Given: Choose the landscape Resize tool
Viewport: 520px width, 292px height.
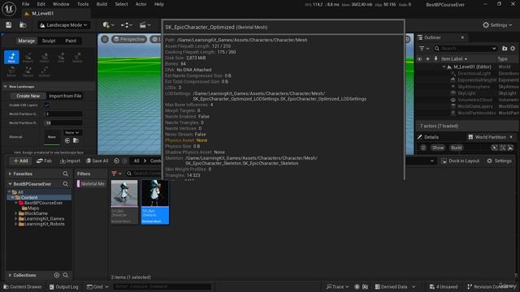Looking at the screenshot, I should [28, 71].
